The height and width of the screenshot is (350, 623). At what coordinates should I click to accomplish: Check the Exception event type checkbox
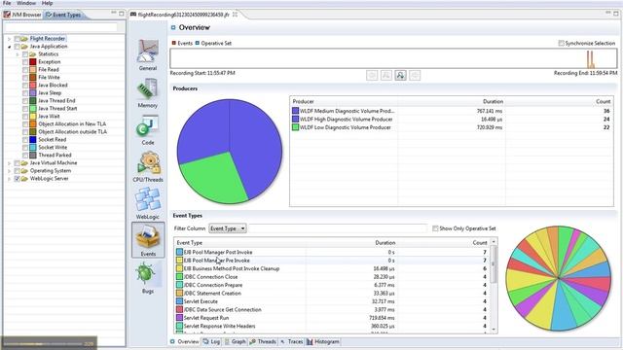coord(25,62)
